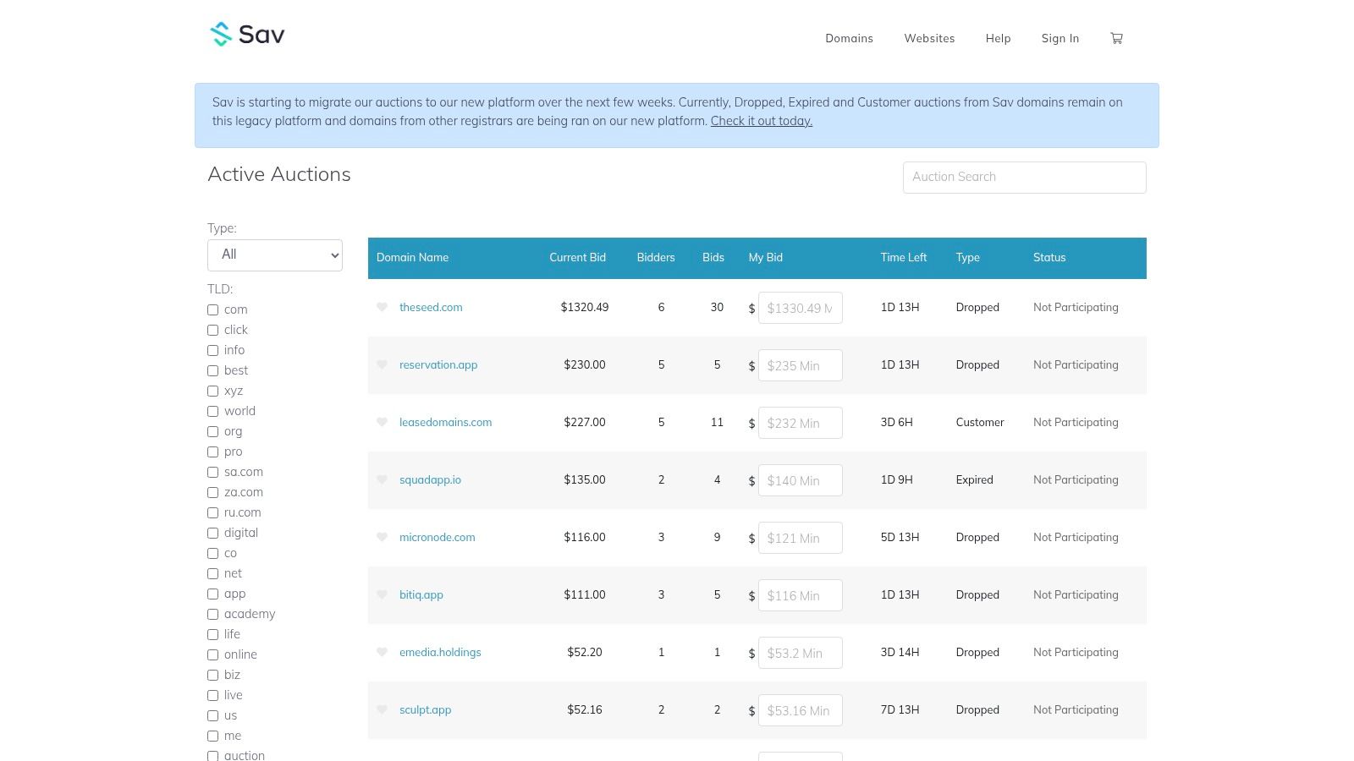Open the shopping cart icon

[1116, 38]
